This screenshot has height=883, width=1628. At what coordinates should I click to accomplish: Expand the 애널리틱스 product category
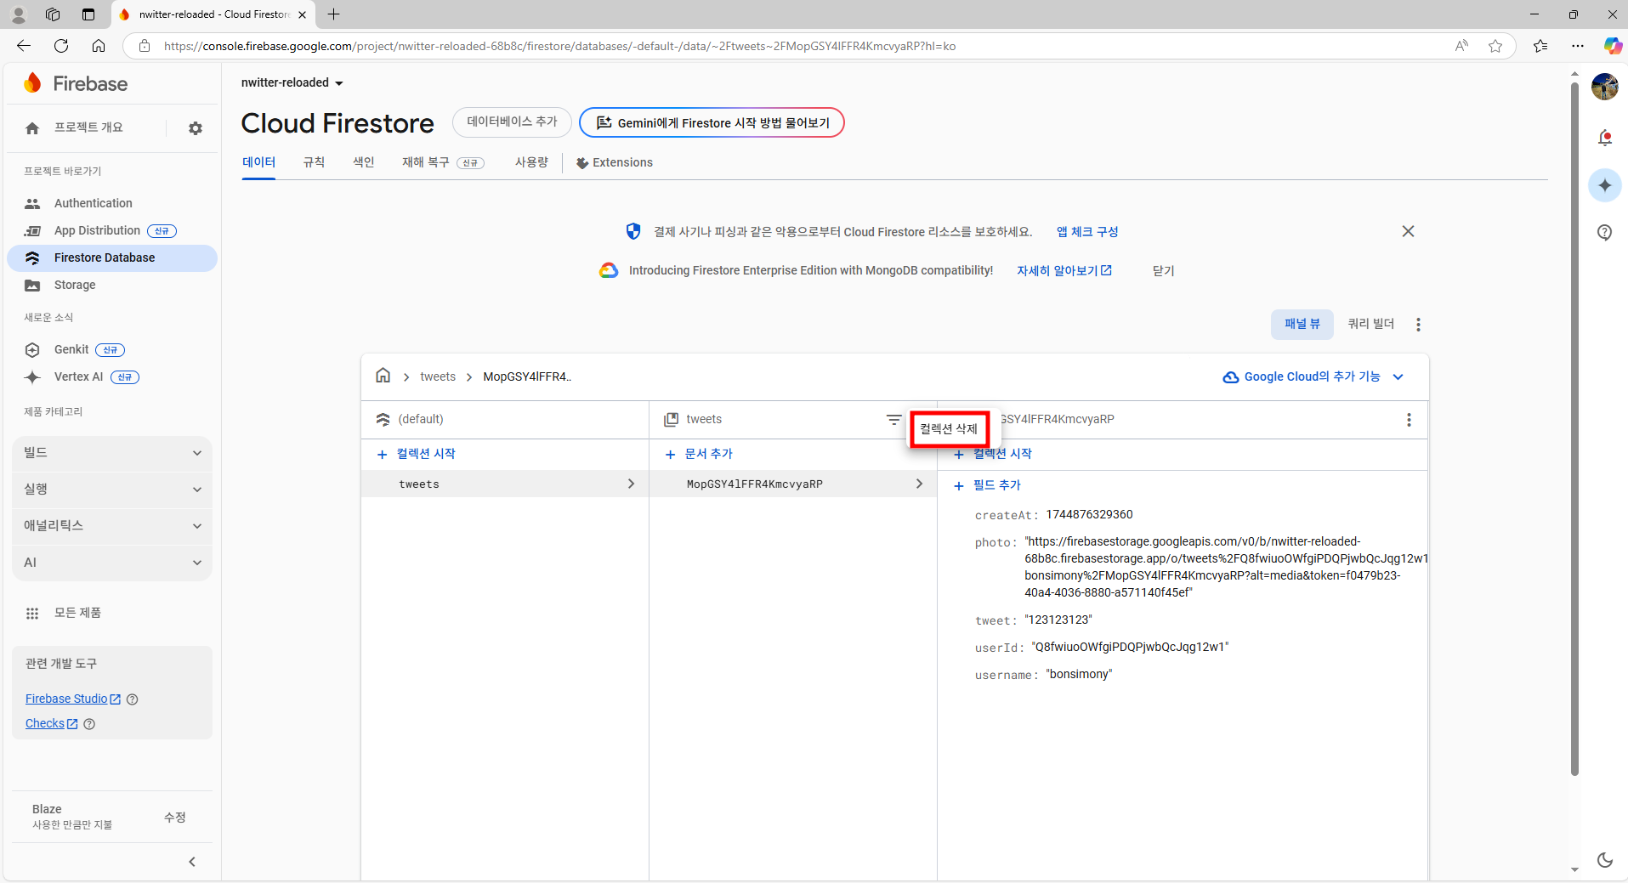click(x=112, y=526)
